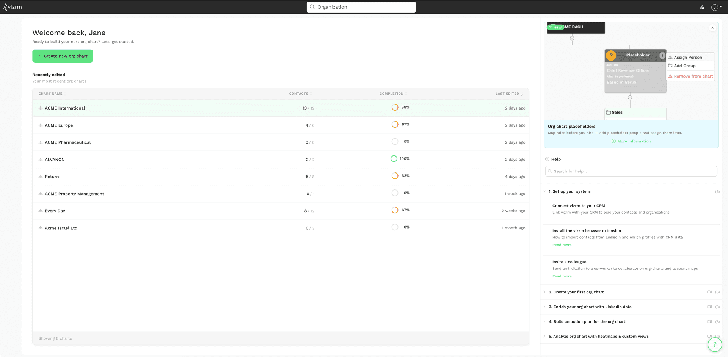Viewport: 728px width, 357px height.
Task: Expand 2. Create your first org chart
Action: click(631, 292)
